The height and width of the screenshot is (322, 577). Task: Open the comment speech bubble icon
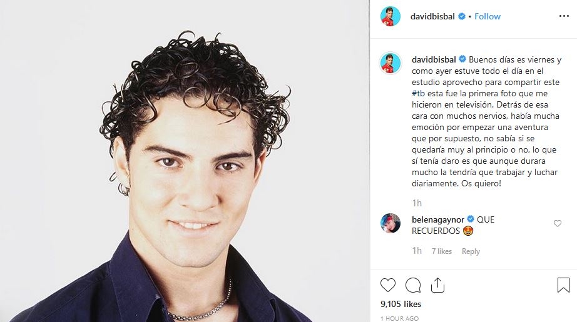pyautogui.click(x=413, y=285)
